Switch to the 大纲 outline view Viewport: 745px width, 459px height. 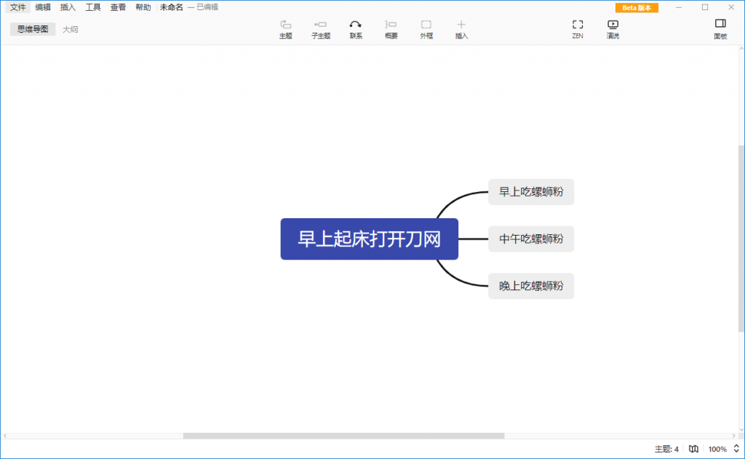[70, 29]
